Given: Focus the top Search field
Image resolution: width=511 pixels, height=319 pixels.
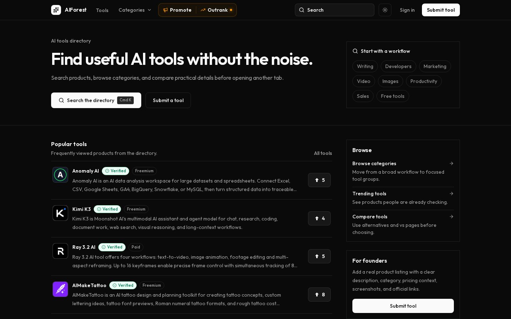Looking at the screenshot, I should coord(335,10).
